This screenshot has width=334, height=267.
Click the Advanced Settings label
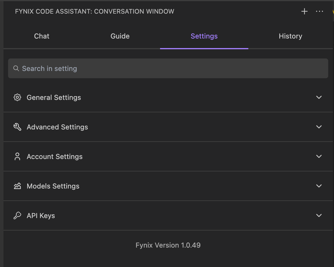(x=57, y=127)
